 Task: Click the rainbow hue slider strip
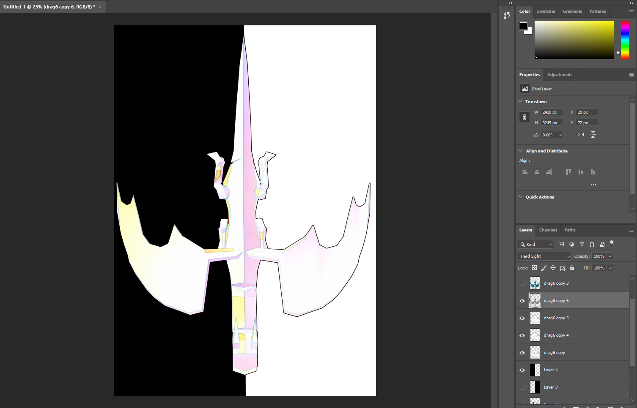tap(625, 40)
